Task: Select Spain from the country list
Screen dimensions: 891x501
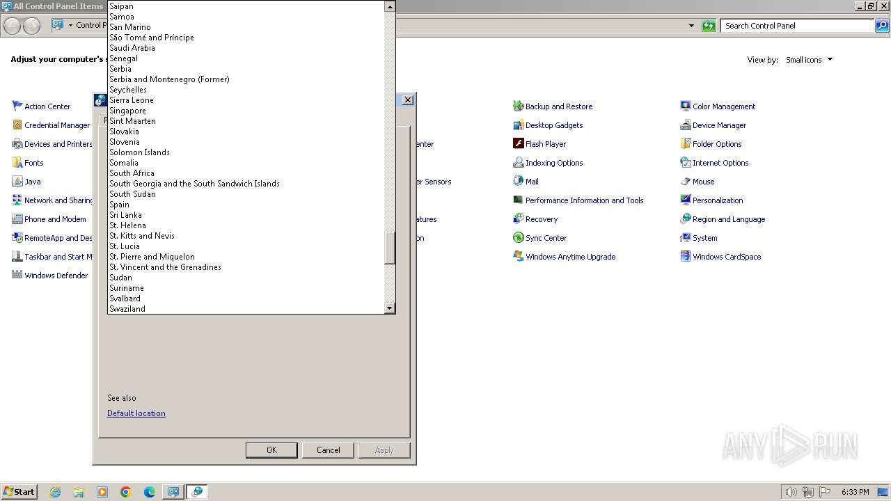Action: 247,205
